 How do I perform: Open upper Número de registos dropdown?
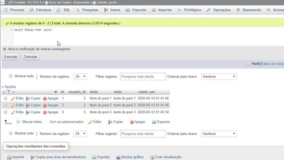80,76
